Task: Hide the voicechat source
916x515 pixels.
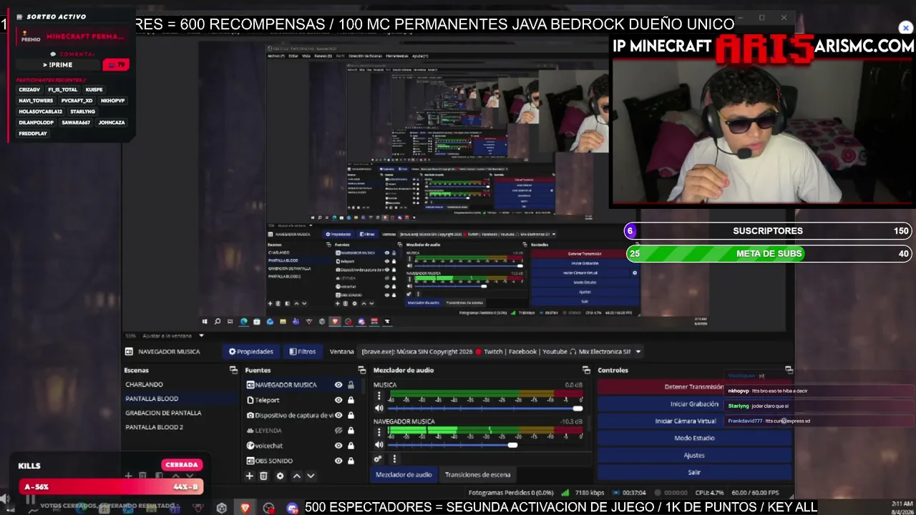Action: 338,446
